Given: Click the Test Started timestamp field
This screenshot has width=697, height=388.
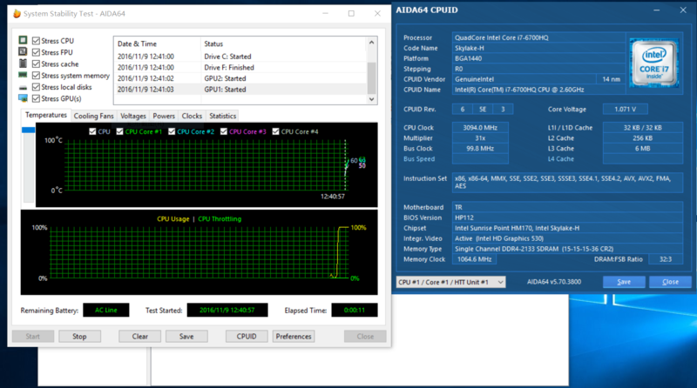Looking at the screenshot, I should pos(227,311).
